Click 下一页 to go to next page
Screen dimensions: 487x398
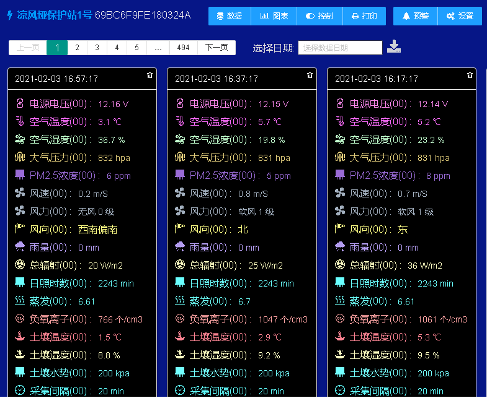coord(217,48)
